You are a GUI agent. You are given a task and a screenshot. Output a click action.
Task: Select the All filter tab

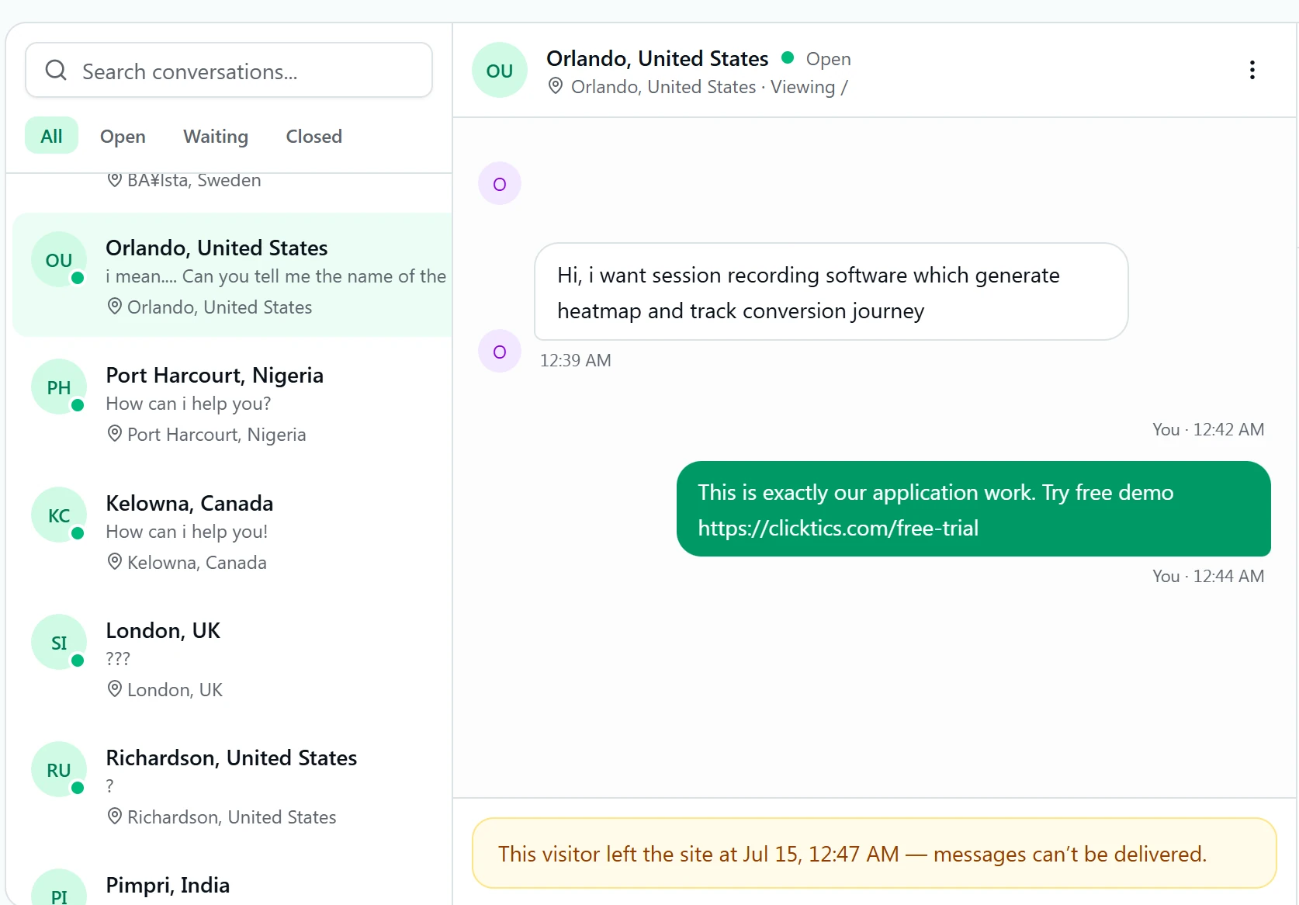51,136
